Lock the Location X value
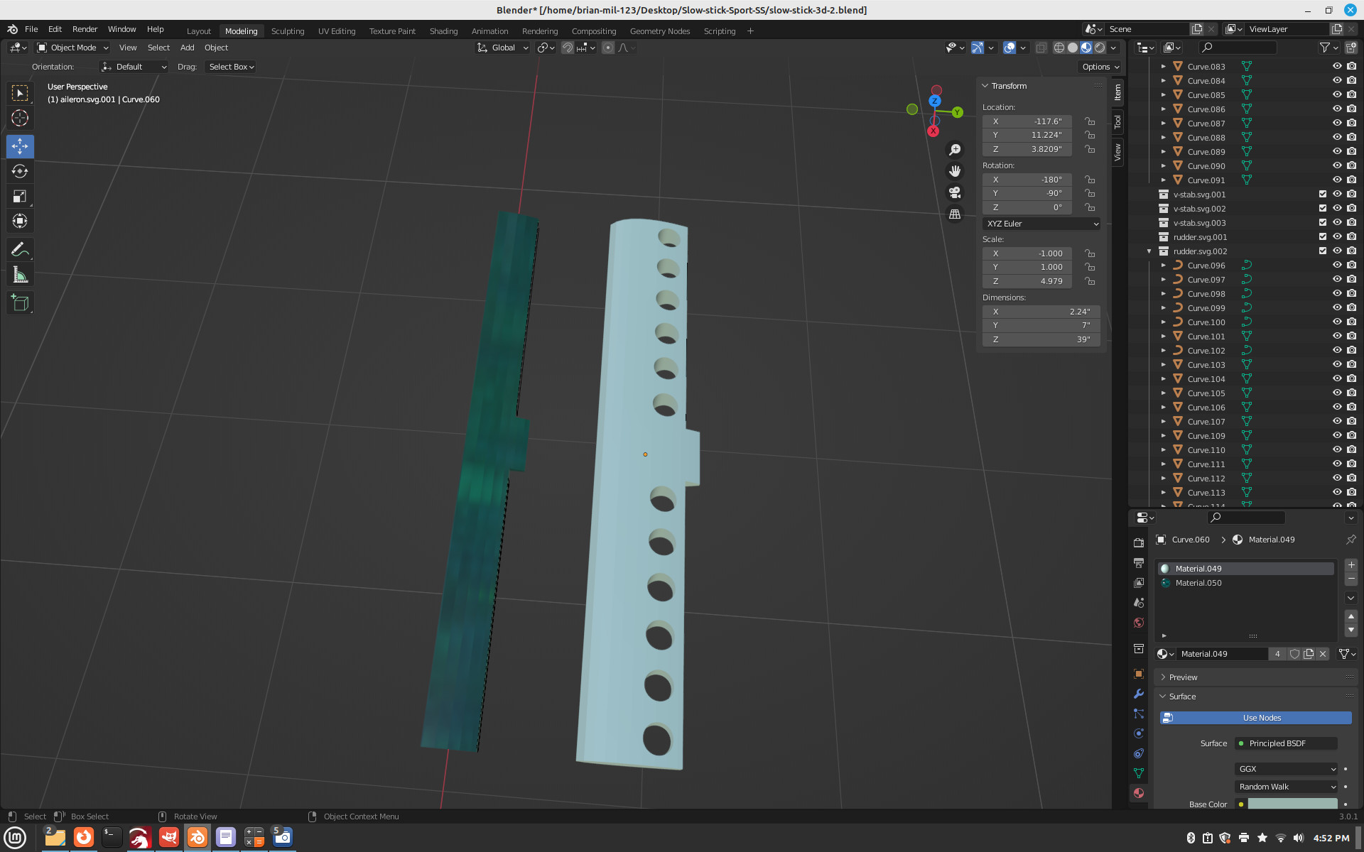Viewport: 1364px width, 852px height. coord(1090,121)
